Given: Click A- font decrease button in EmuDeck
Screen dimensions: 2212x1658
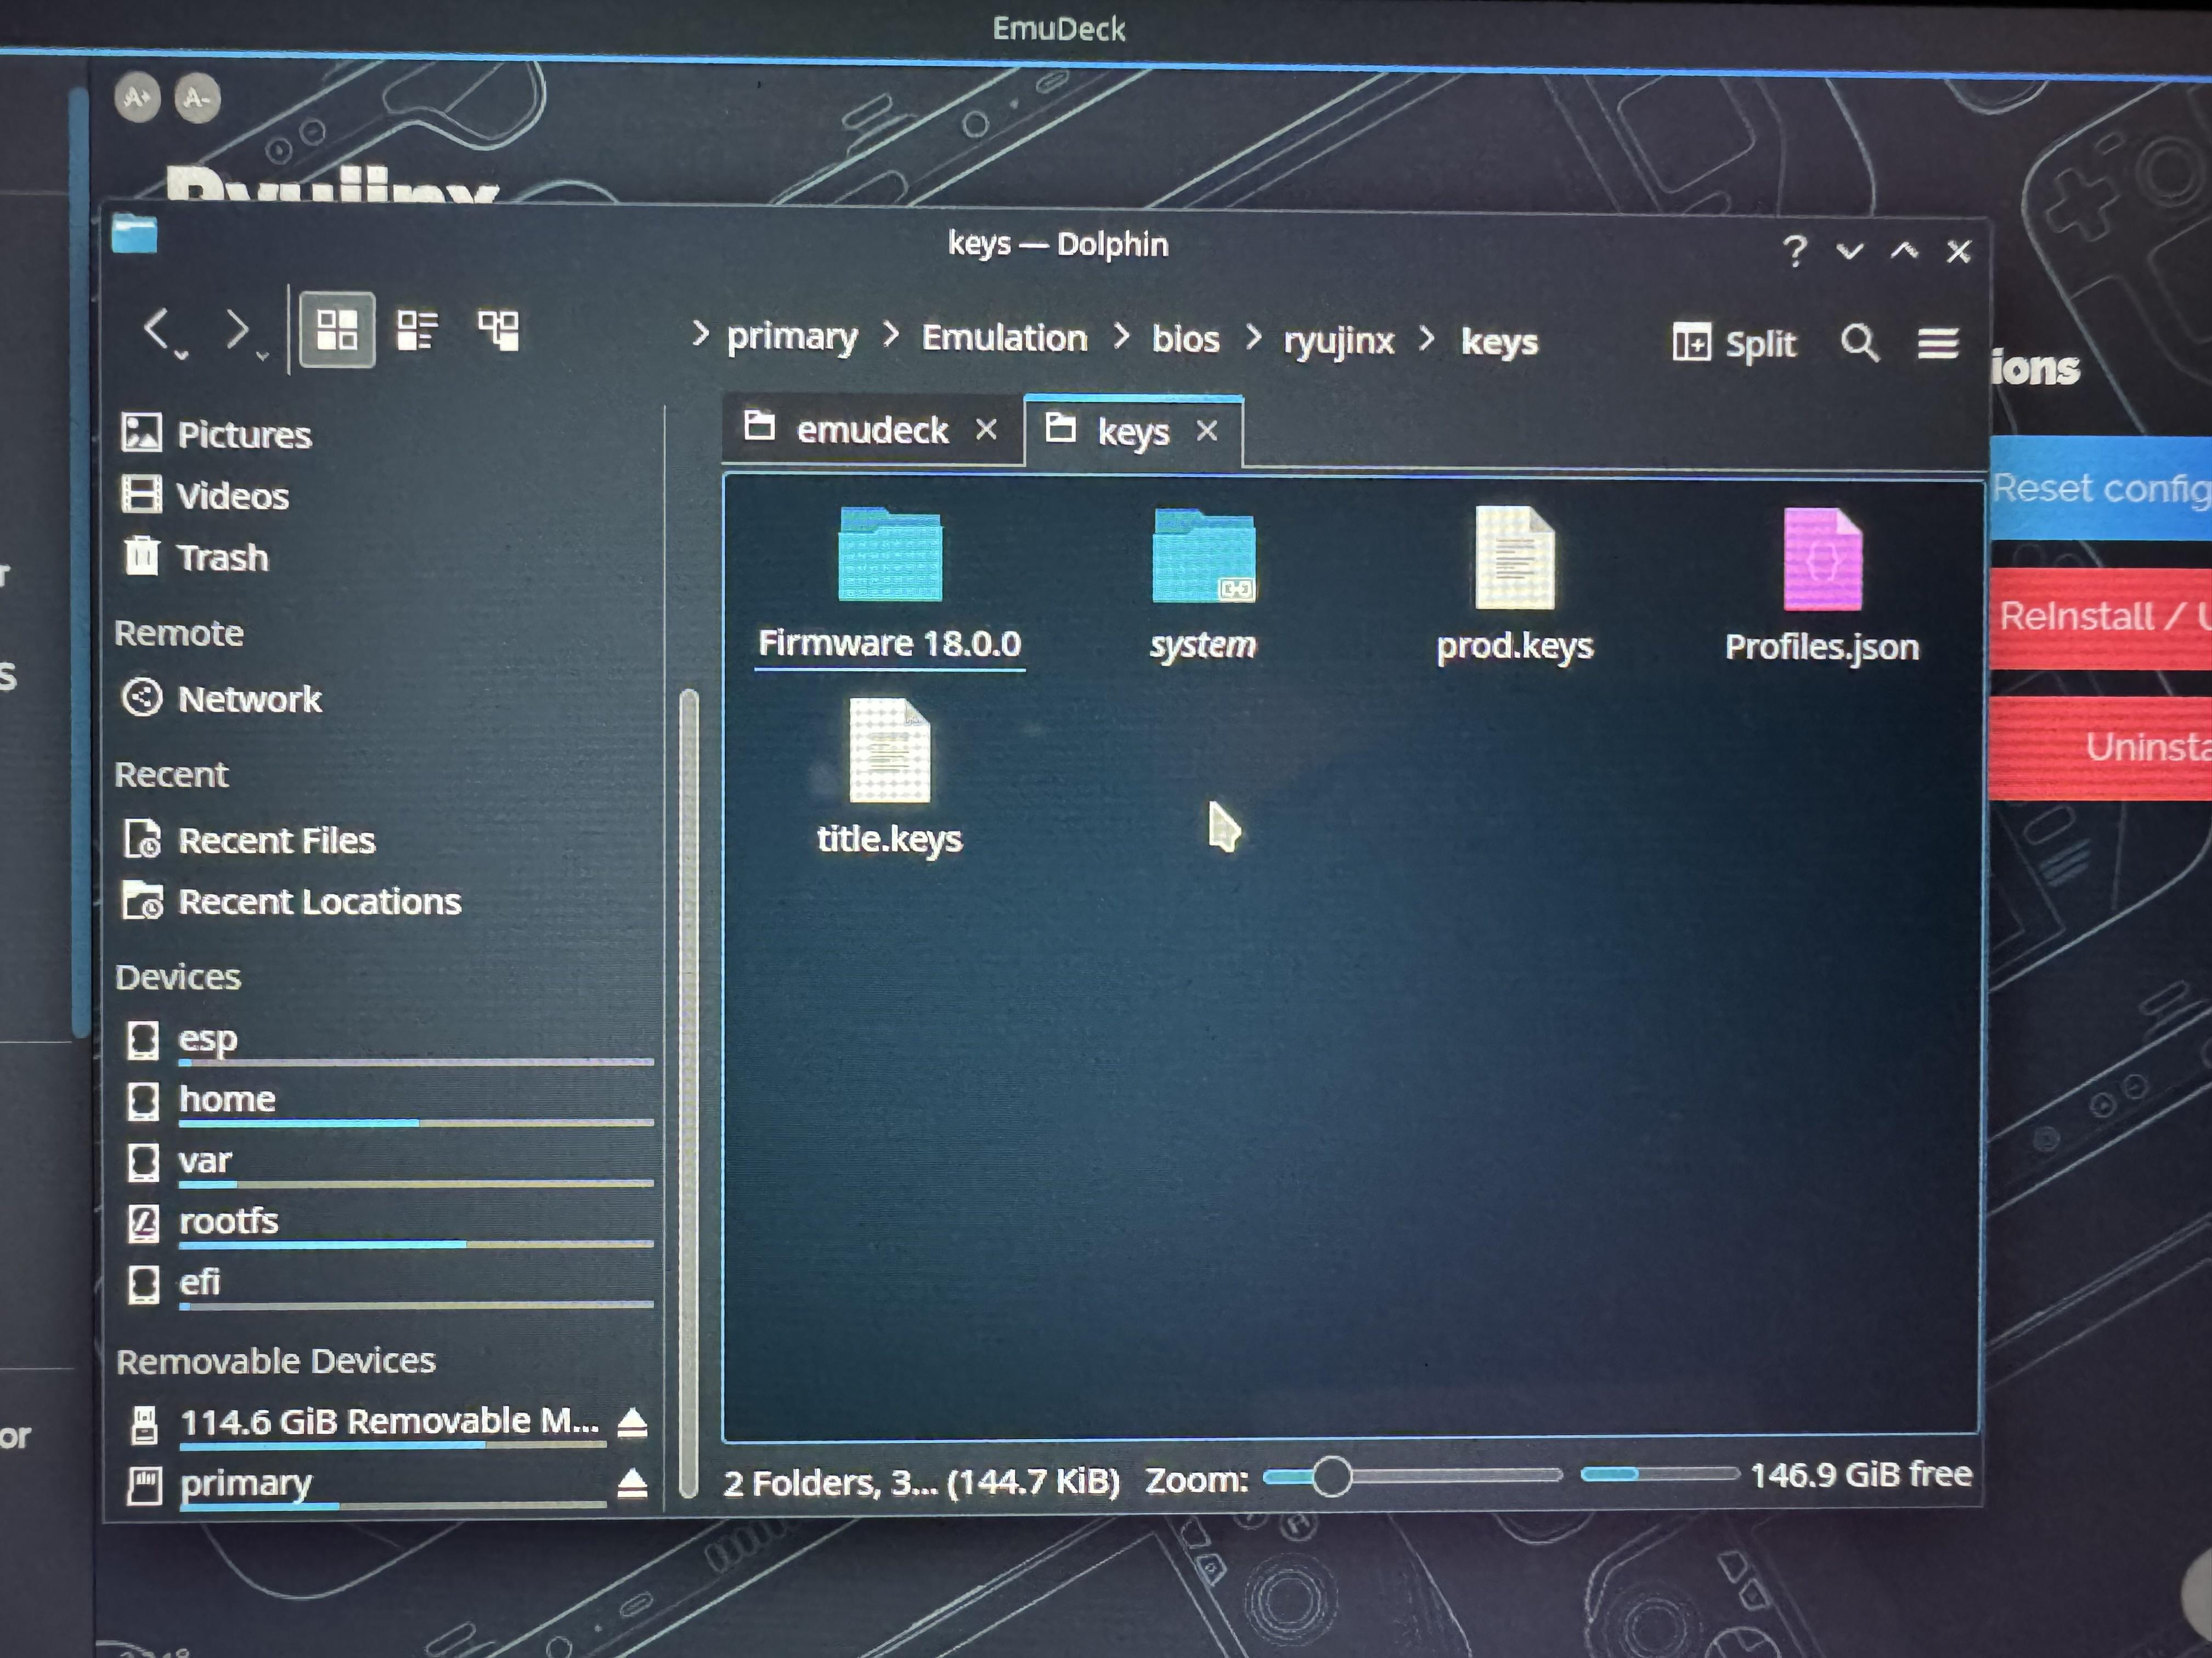Looking at the screenshot, I should point(198,97).
